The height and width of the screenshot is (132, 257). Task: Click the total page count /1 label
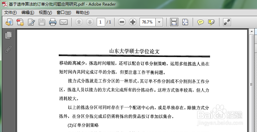pyautogui.click(x=109, y=22)
